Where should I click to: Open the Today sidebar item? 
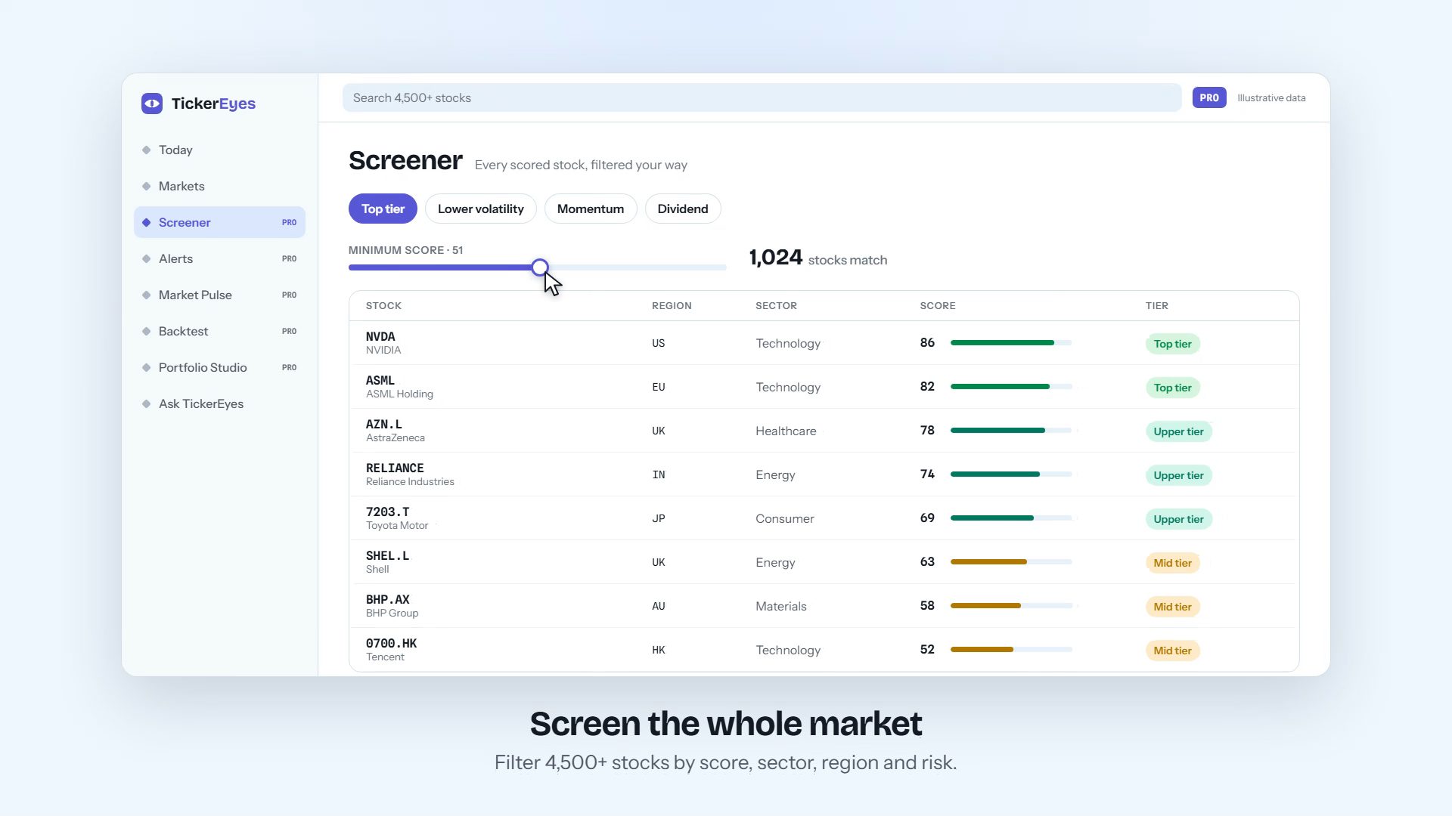click(x=219, y=150)
